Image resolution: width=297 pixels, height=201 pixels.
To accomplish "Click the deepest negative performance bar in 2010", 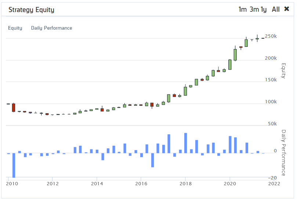I will 14,165.
